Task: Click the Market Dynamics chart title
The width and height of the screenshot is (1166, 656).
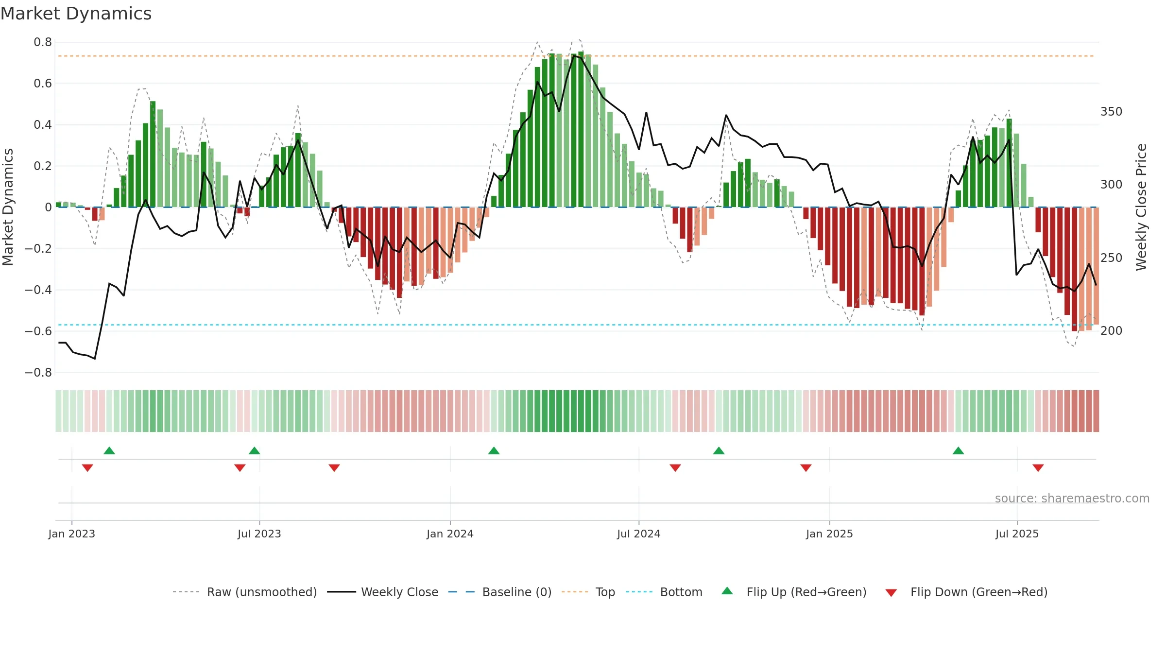Action: tap(76, 14)
